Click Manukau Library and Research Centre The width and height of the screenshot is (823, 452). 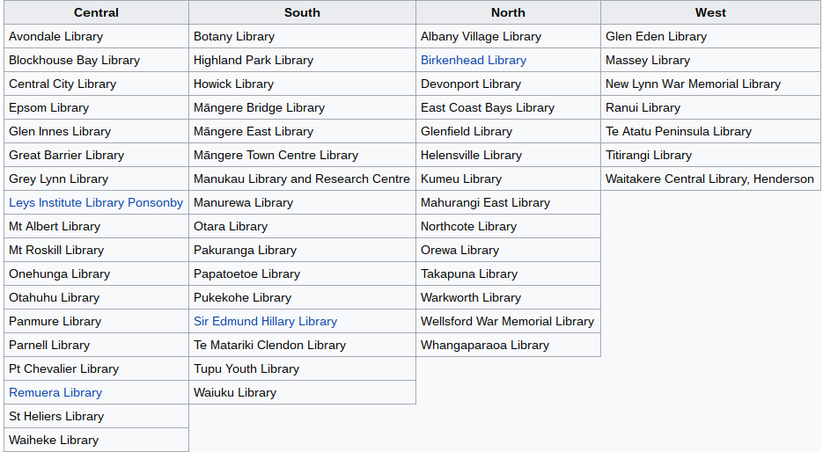click(302, 179)
